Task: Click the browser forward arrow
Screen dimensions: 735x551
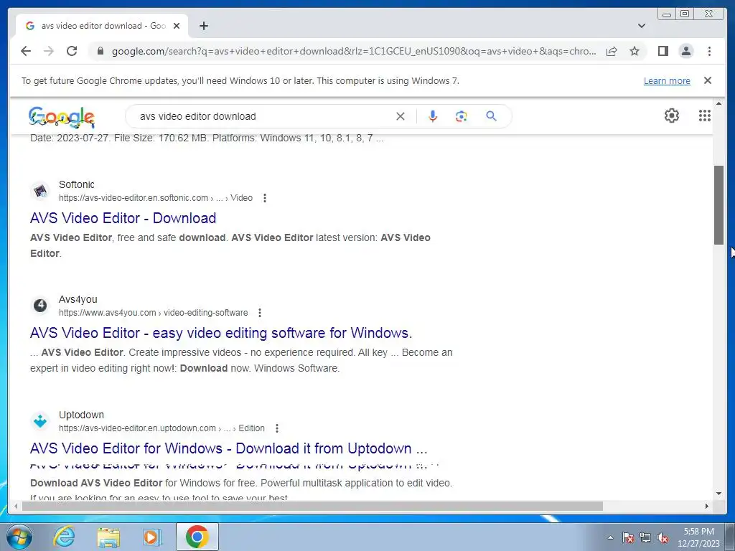Action: tap(49, 51)
